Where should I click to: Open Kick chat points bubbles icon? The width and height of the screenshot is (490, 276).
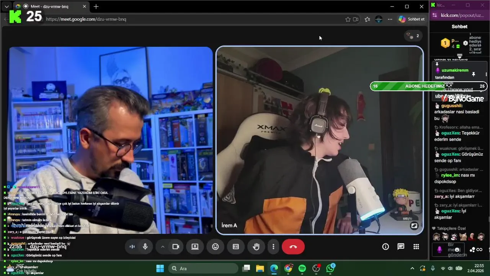point(473,250)
